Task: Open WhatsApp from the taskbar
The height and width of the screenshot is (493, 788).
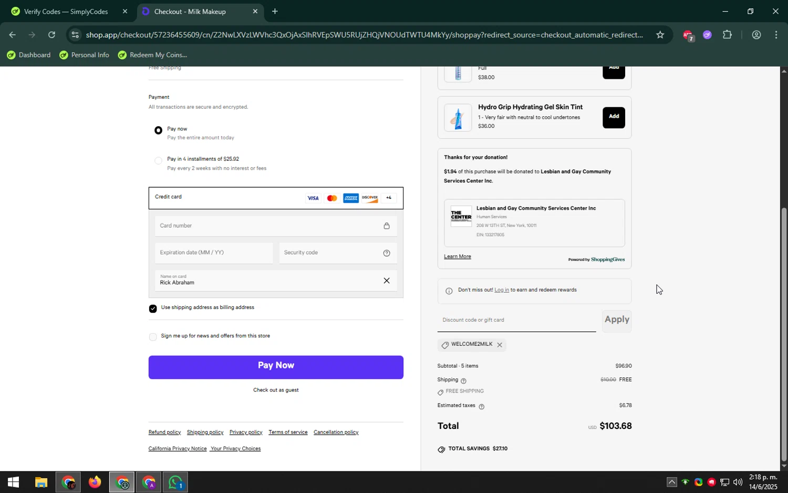Action: tap(175, 482)
